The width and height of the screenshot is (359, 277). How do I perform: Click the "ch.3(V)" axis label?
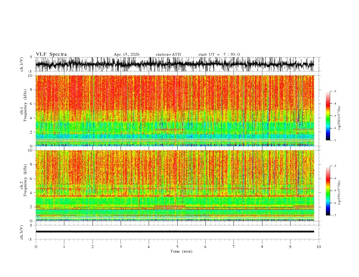22,232
